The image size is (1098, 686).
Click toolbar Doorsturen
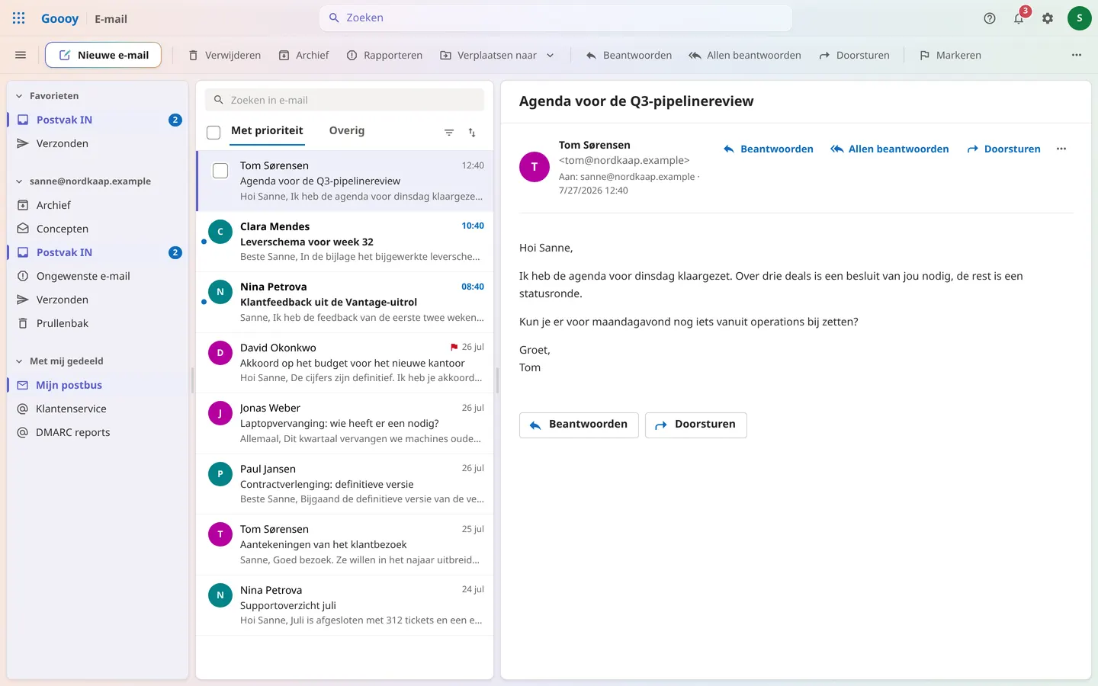coord(854,55)
